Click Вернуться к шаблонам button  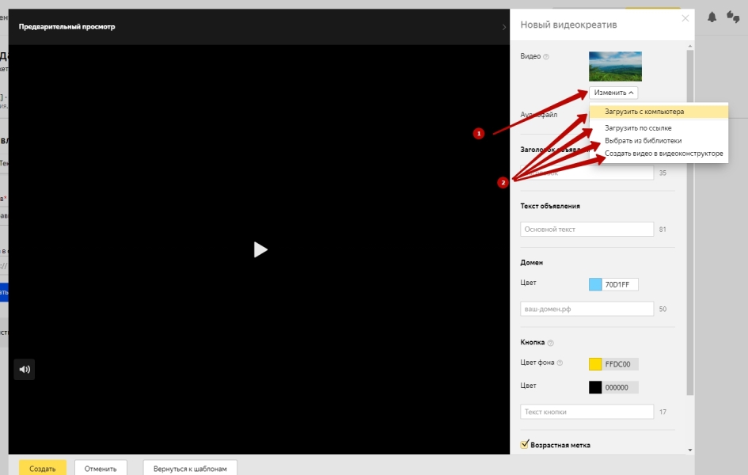pos(190,468)
